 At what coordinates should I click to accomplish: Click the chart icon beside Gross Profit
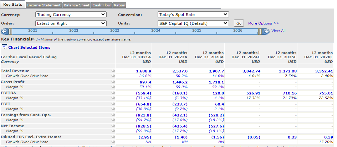click(113, 82)
